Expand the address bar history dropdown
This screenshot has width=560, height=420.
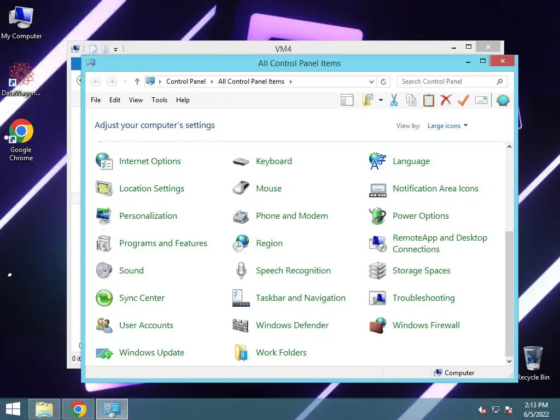(x=371, y=82)
